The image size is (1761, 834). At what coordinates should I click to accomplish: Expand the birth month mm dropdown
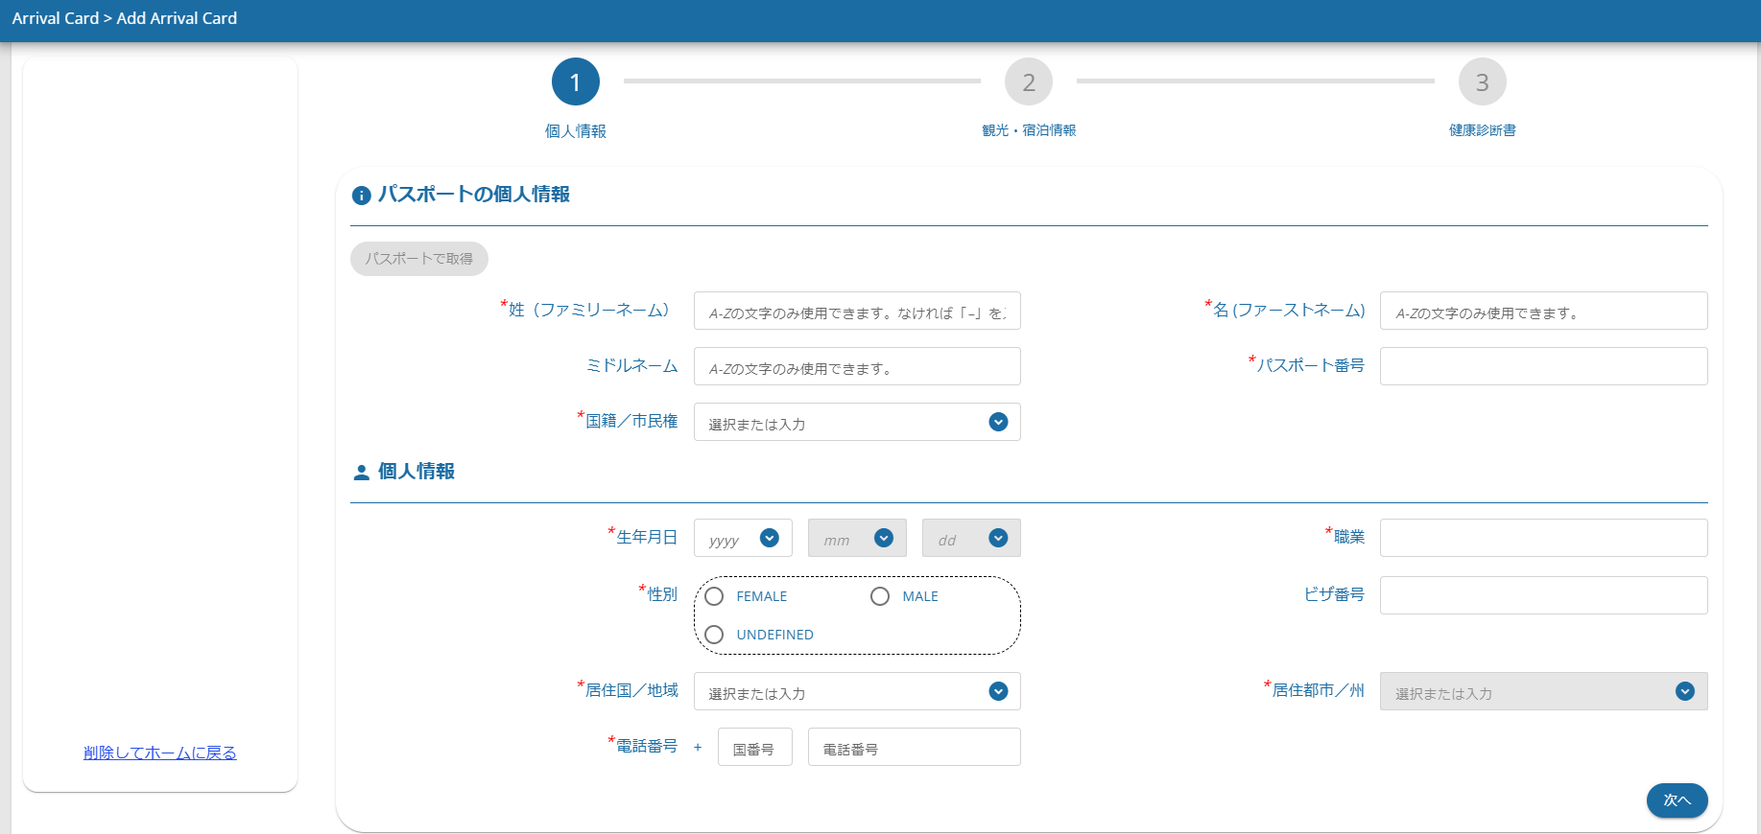click(856, 538)
